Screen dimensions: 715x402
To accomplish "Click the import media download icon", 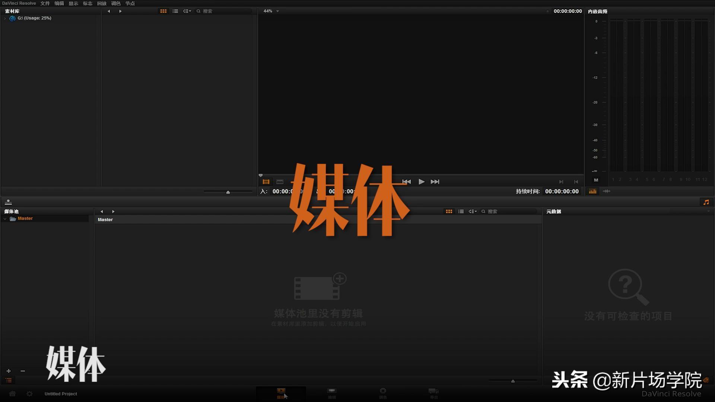I will coord(8,202).
